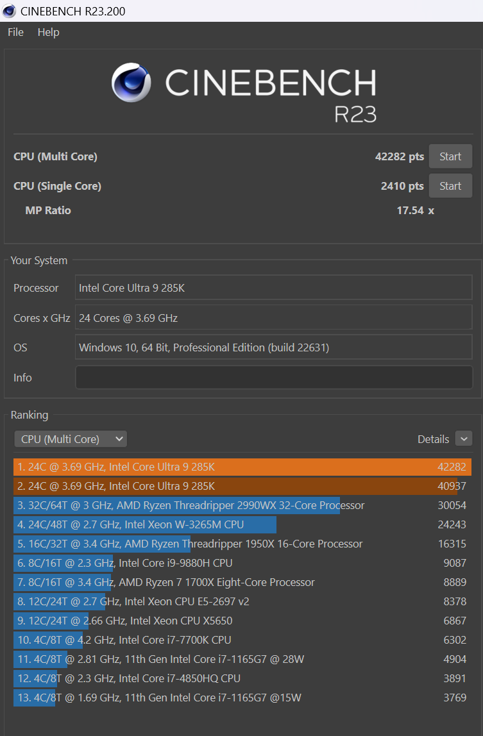Expand the ranking Details chevron
Viewport: 483px width, 736px height.
[463, 439]
